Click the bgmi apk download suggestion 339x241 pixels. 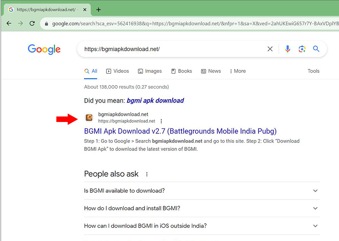[155, 100]
